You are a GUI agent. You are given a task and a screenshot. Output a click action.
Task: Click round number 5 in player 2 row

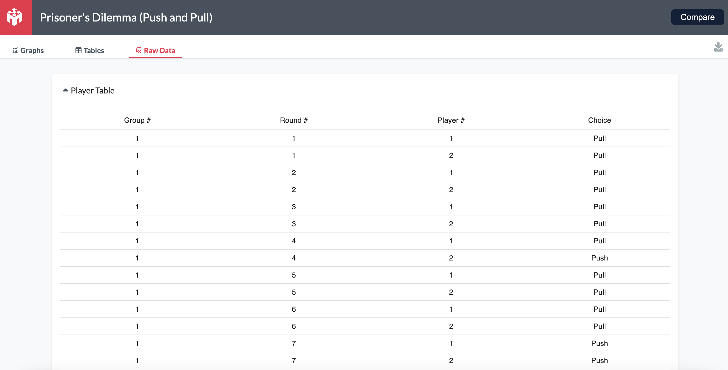[294, 292]
